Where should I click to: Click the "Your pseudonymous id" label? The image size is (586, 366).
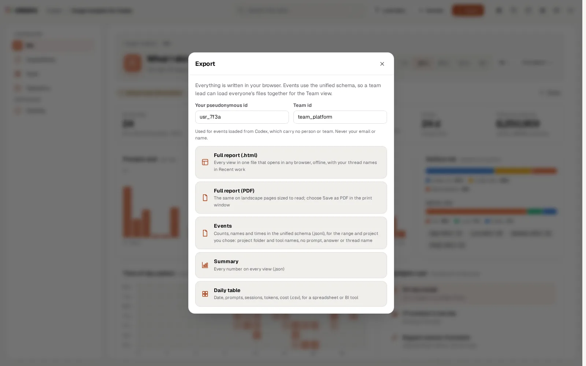point(221,105)
